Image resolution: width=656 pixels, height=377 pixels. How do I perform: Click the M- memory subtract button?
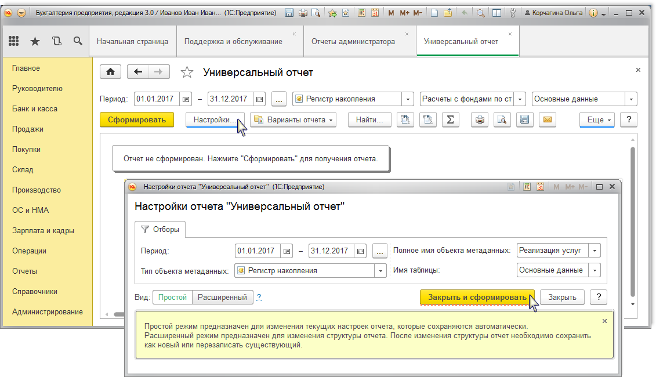tap(418, 13)
